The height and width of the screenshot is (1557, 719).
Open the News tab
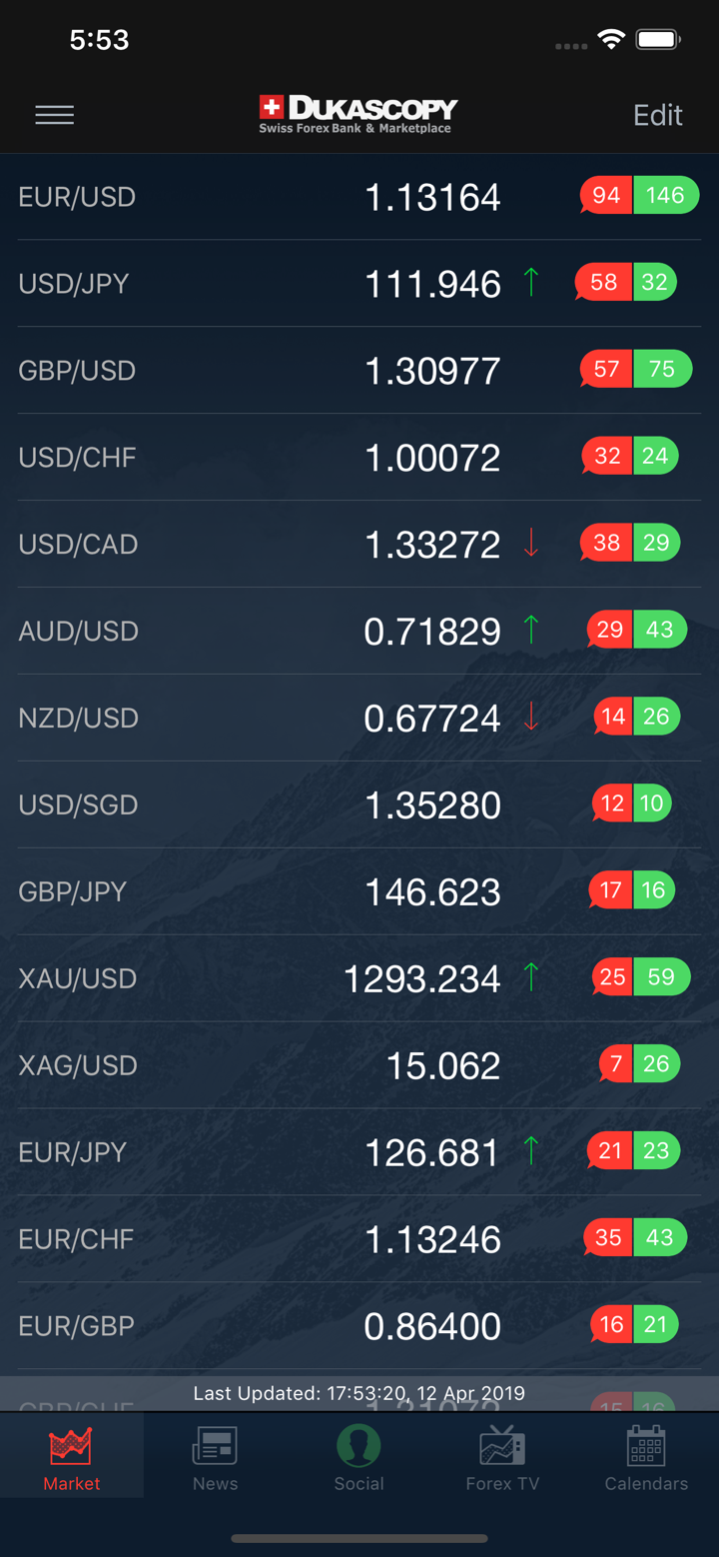point(215,1457)
